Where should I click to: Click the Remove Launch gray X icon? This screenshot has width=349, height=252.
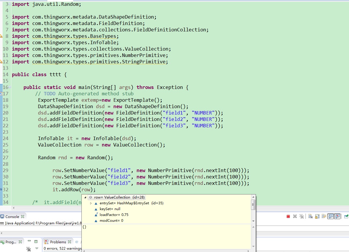click(x=295, y=216)
